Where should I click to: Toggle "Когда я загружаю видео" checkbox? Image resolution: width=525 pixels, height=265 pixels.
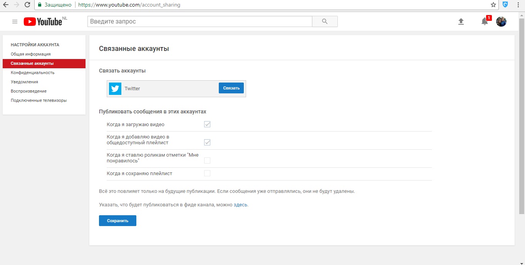pyautogui.click(x=207, y=124)
